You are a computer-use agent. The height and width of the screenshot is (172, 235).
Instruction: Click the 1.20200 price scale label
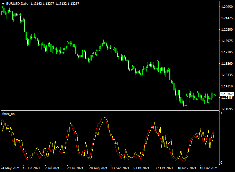(x=227, y=29)
